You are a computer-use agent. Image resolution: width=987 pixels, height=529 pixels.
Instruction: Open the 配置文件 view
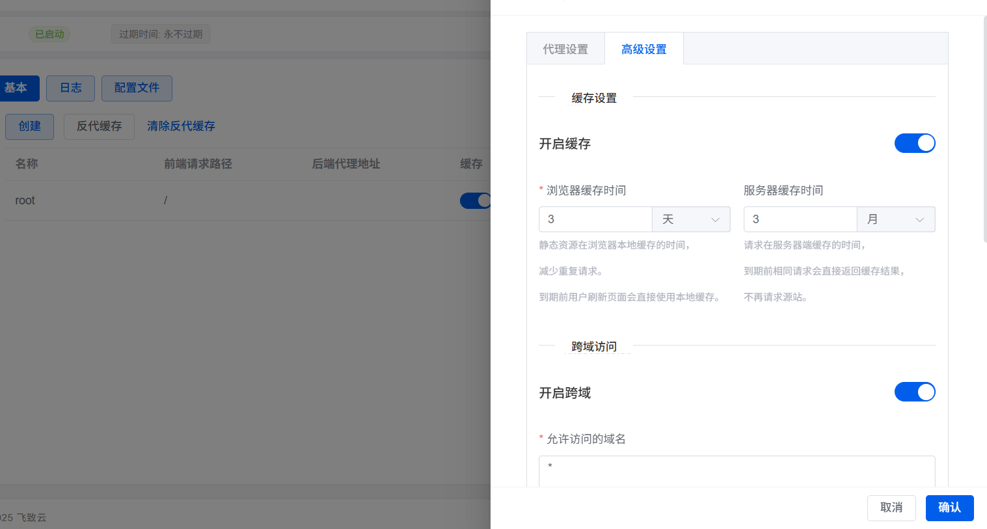pos(137,88)
